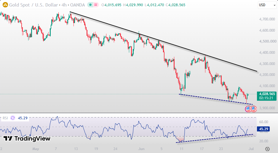The height and width of the screenshot is (153, 278).
Task: Open chart settings gear icon
Action: pos(268,149)
